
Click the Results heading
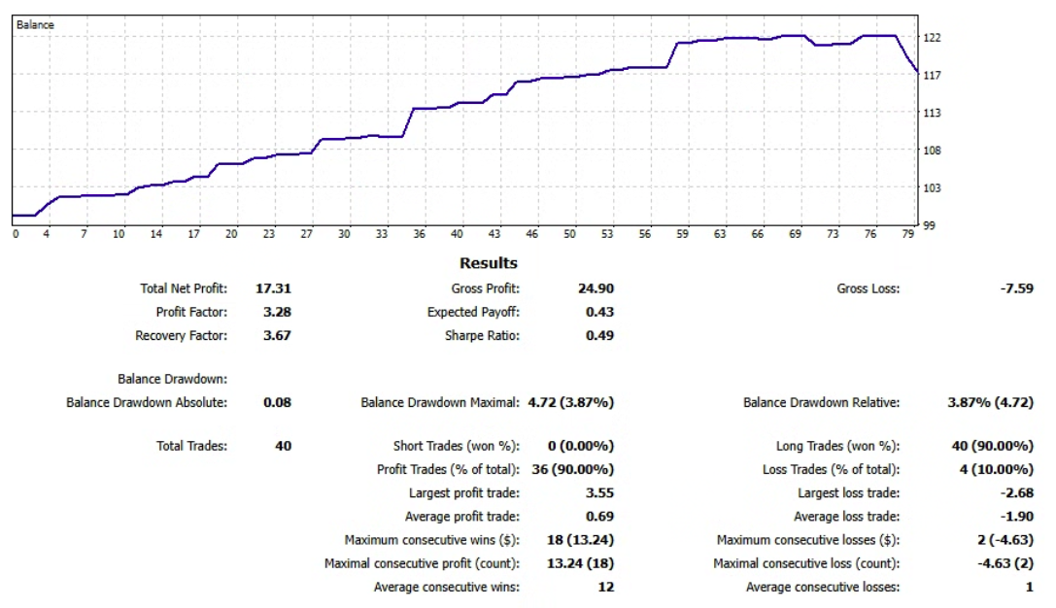point(489,263)
